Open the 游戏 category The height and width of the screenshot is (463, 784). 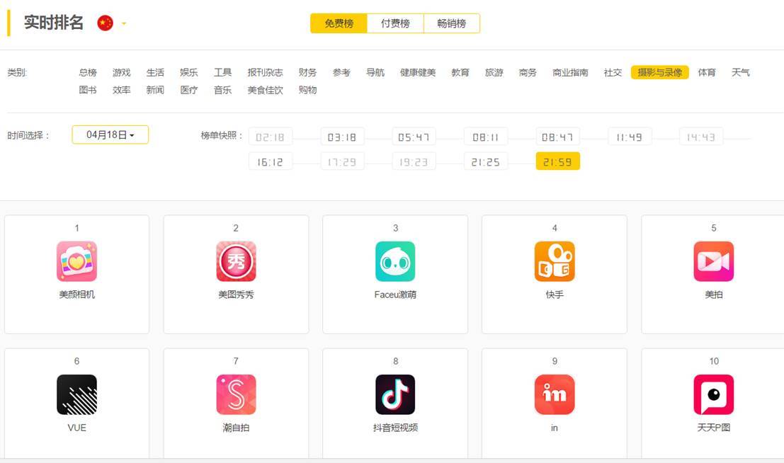click(121, 72)
